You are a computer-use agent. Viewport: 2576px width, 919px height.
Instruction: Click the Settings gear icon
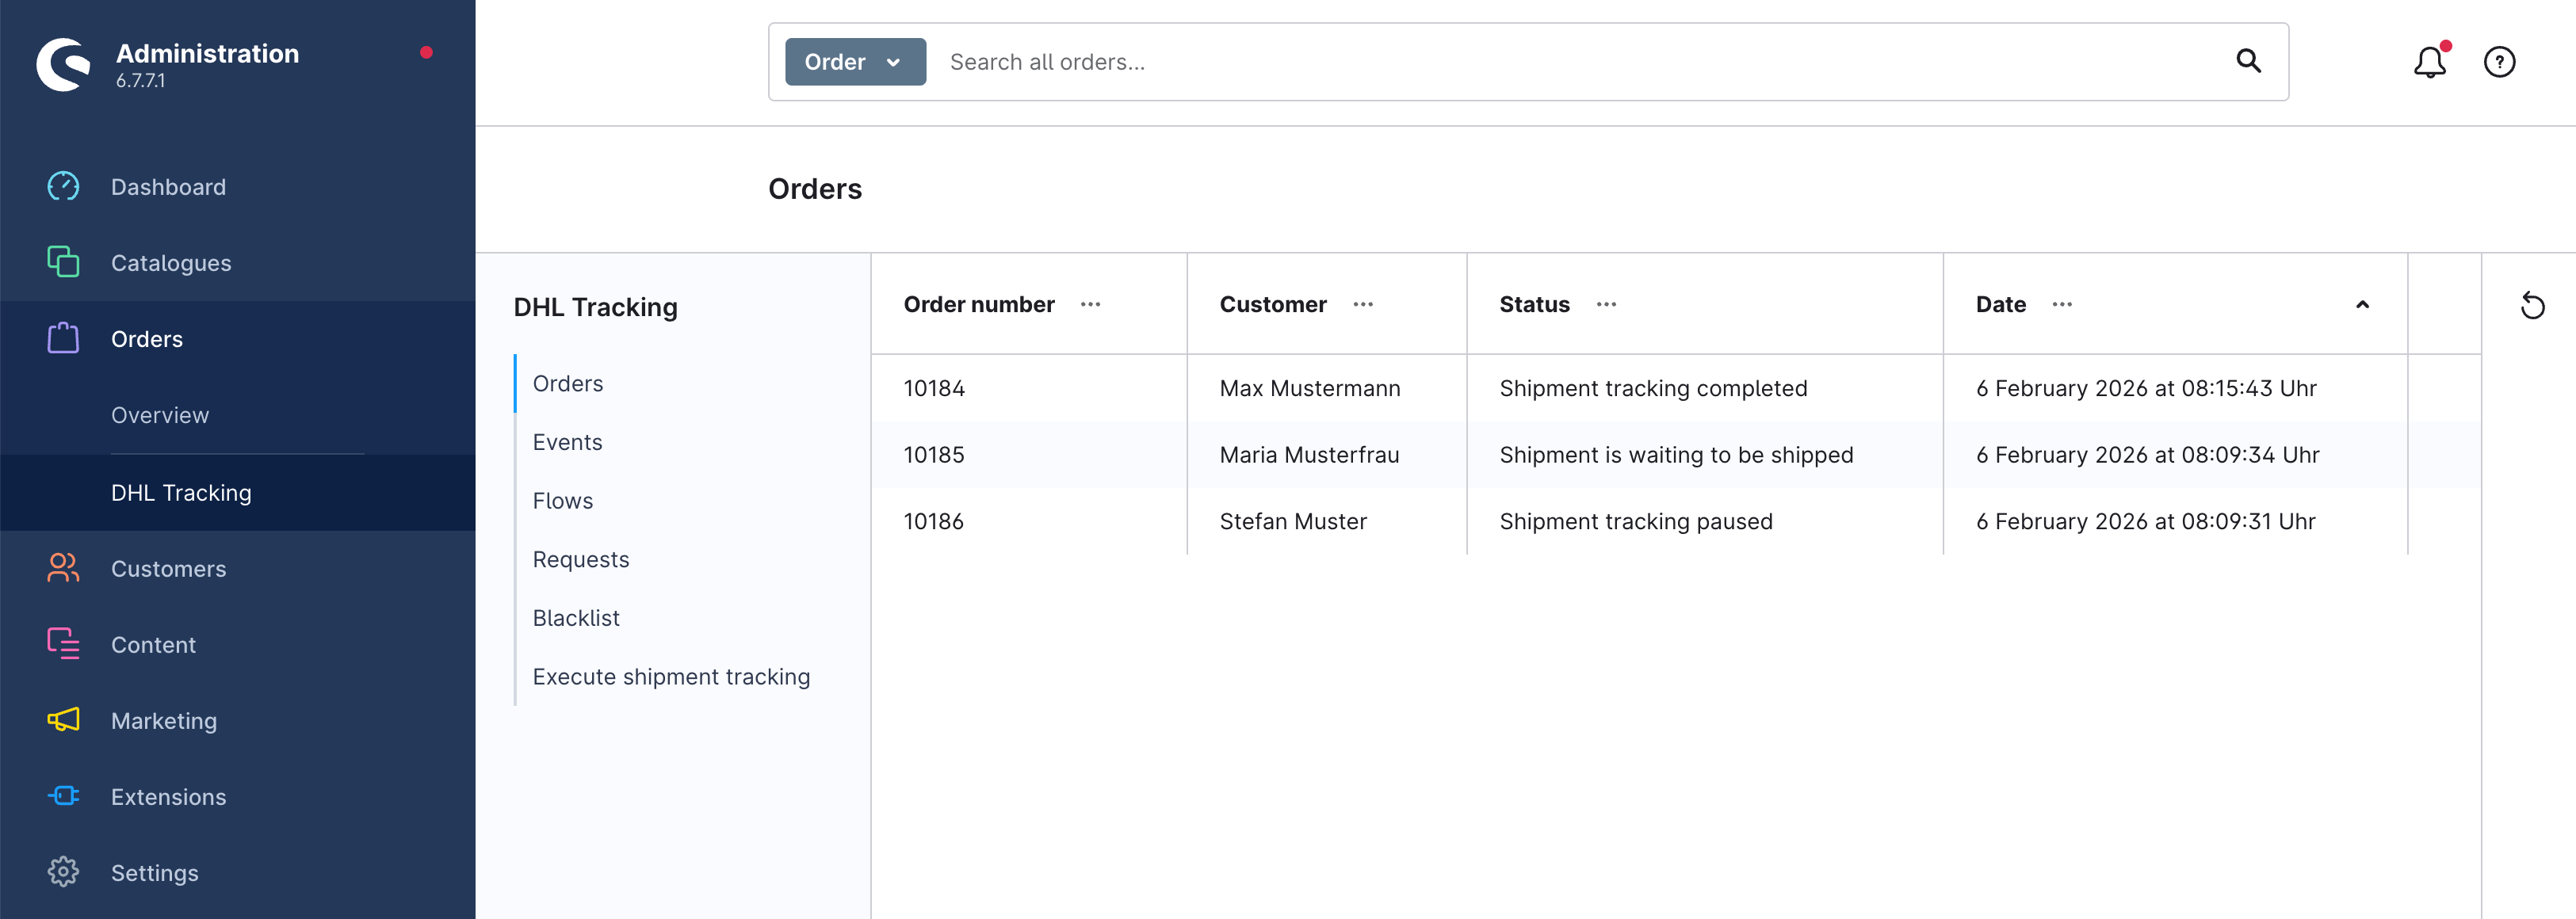click(x=63, y=872)
